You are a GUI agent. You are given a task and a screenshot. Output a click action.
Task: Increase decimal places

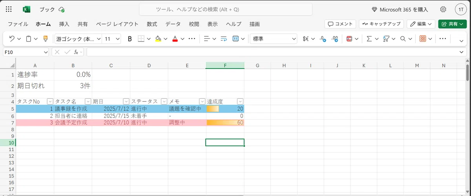point(335,39)
